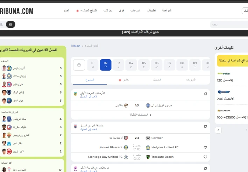Open the المجموع tab

pos(90,80)
